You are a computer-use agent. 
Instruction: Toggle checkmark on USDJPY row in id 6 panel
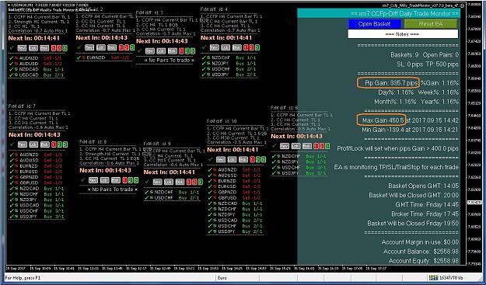[x=274, y=173]
